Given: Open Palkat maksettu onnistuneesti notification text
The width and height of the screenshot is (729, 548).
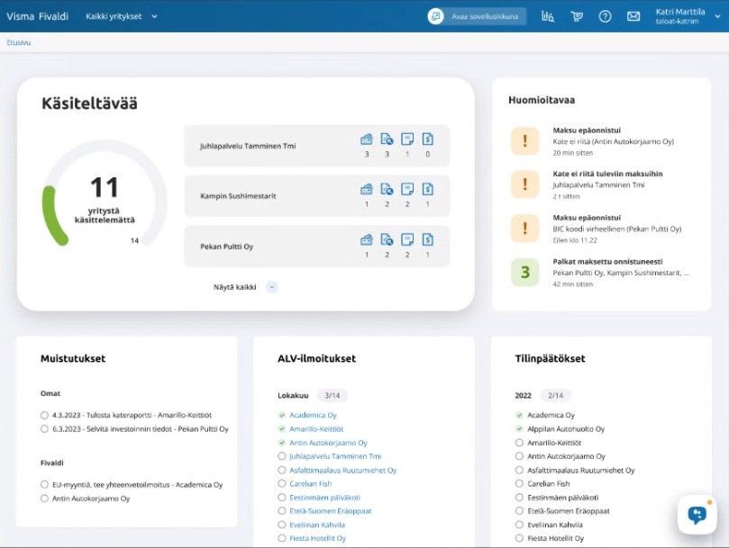Looking at the screenshot, I should (607, 262).
